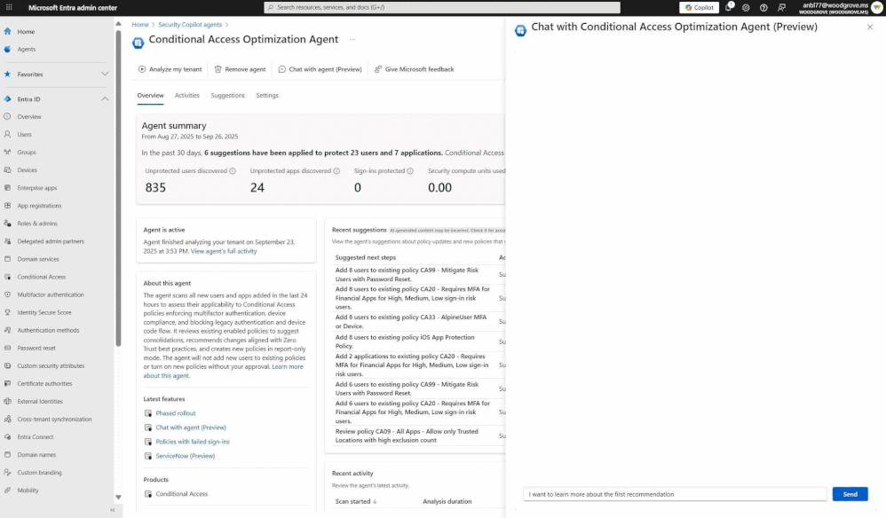Click the Custom branding icon

(x=7, y=472)
